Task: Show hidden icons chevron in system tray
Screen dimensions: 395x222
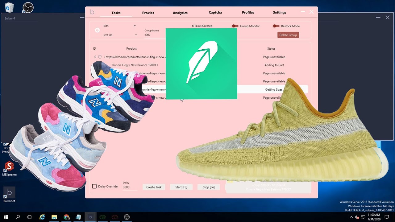Action: tap(351, 217)
